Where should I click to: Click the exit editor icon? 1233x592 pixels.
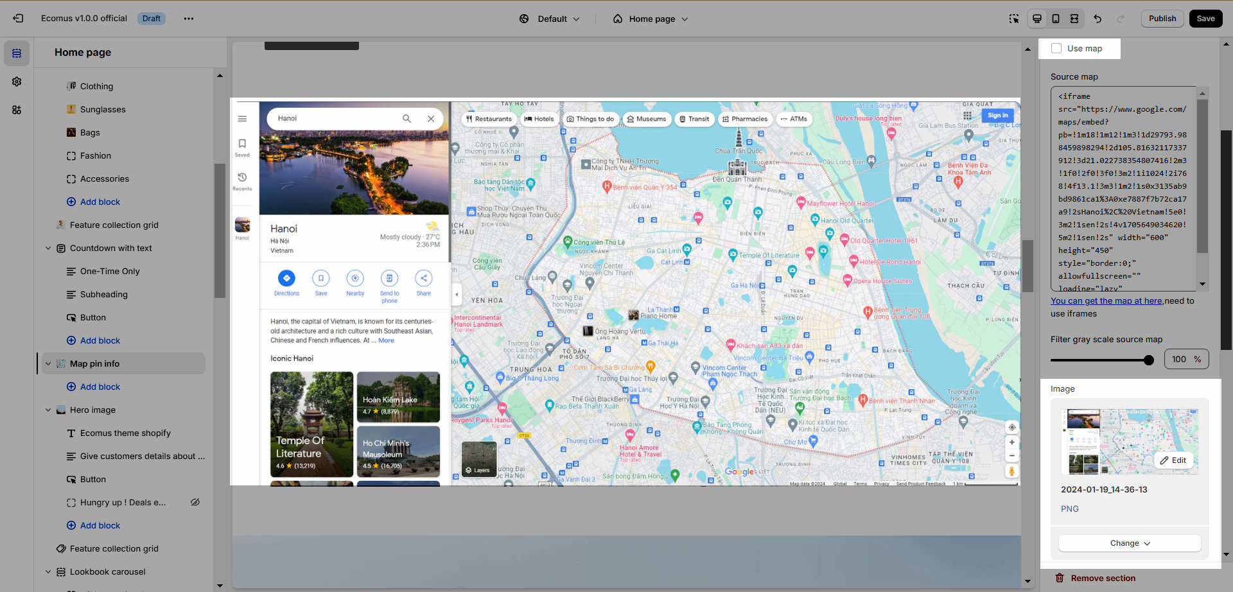click(18, 19)
